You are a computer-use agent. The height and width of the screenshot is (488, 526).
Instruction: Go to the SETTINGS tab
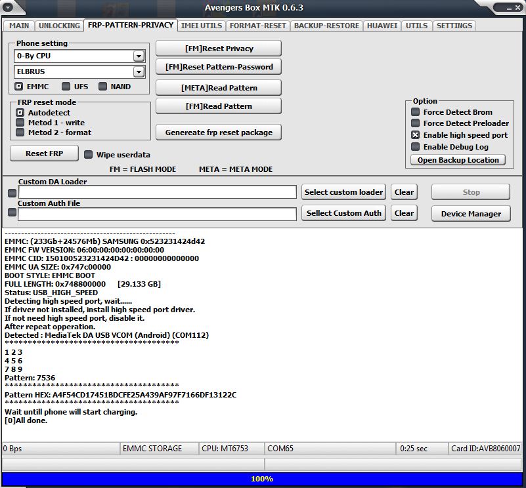click(x=454, y=26)
